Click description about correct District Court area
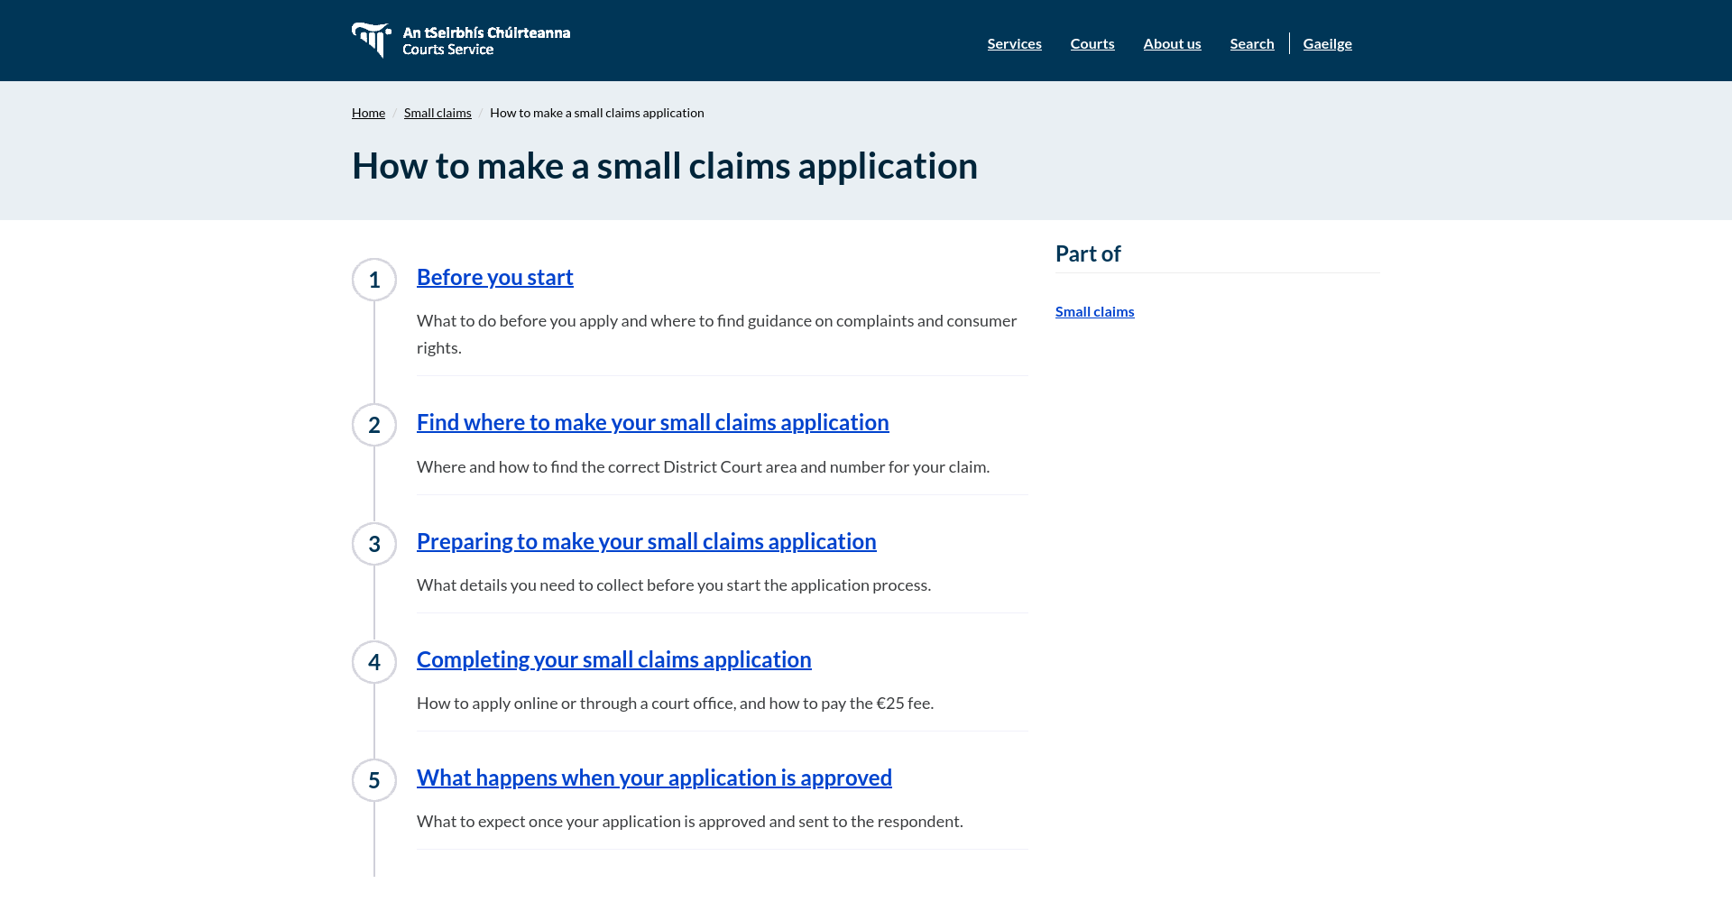 704,466
